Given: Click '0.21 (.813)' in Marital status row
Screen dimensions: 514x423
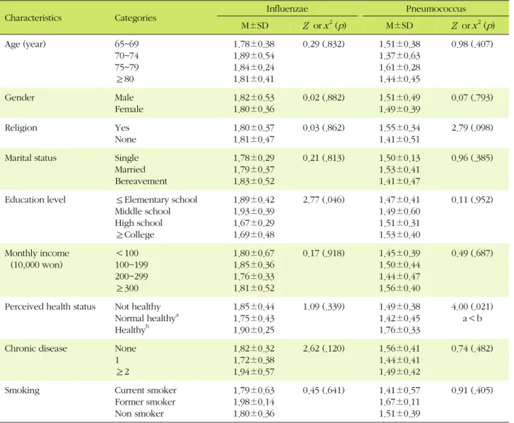Looking at the screenshot, I should [x=324, y=157].
